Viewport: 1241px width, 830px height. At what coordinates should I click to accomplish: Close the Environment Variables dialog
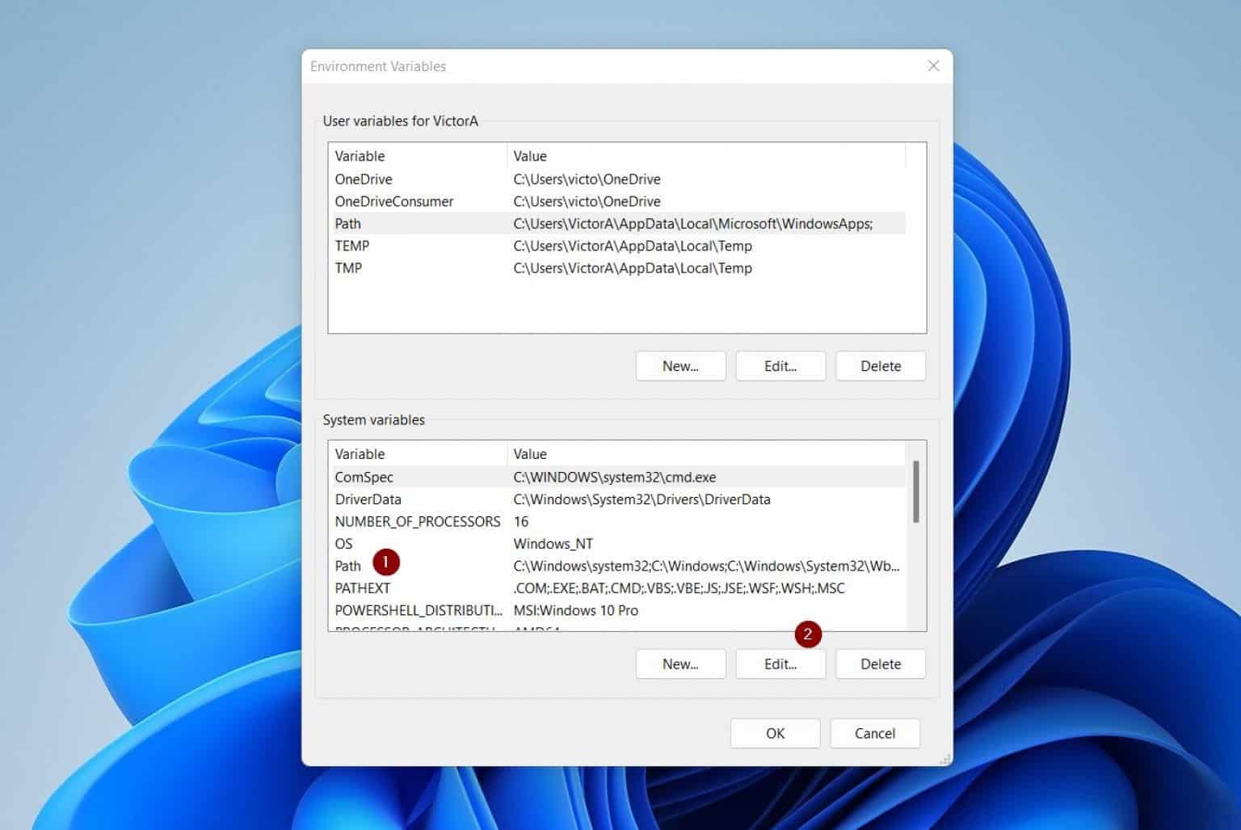(933, 65)
